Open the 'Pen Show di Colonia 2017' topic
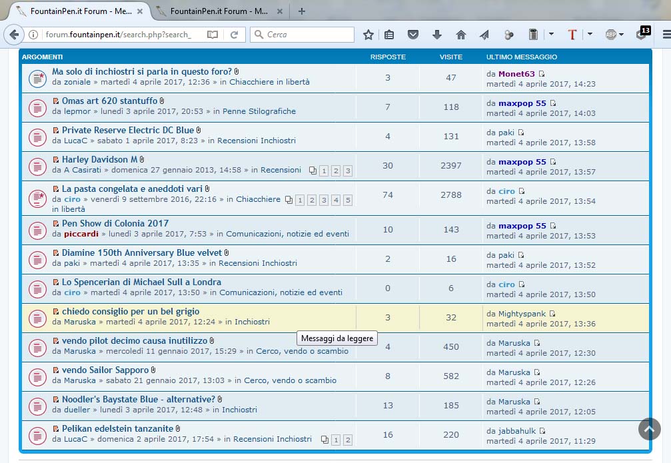This screenshot has height=463, width=671. point(115,223)
